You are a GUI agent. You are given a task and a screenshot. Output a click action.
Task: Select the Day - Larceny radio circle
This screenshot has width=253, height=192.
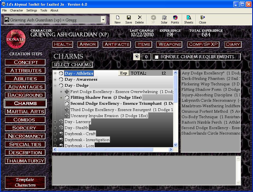pos(61,122)
